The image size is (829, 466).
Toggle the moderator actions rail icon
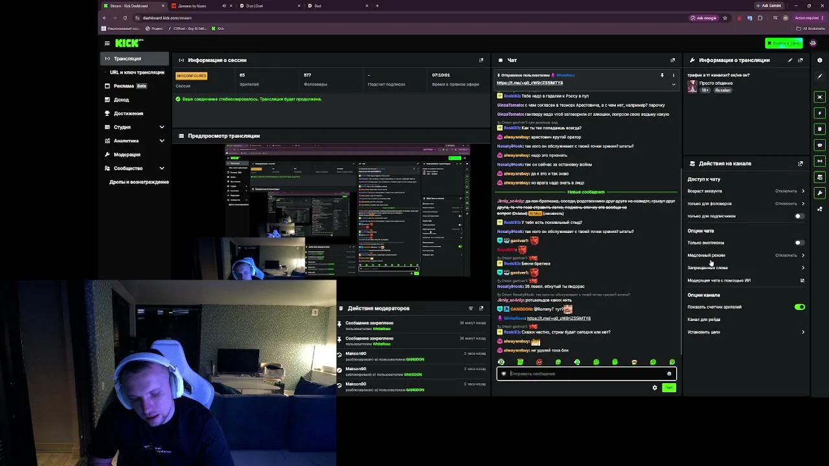819,129
